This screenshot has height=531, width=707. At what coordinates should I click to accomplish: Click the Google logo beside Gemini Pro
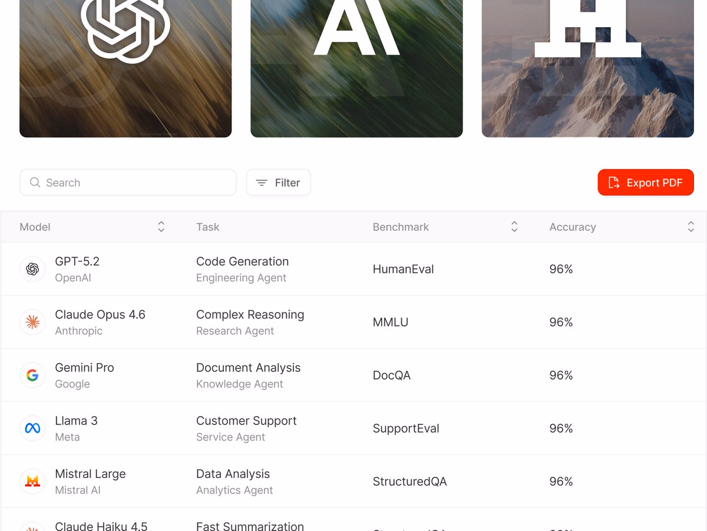coord(32,375)
